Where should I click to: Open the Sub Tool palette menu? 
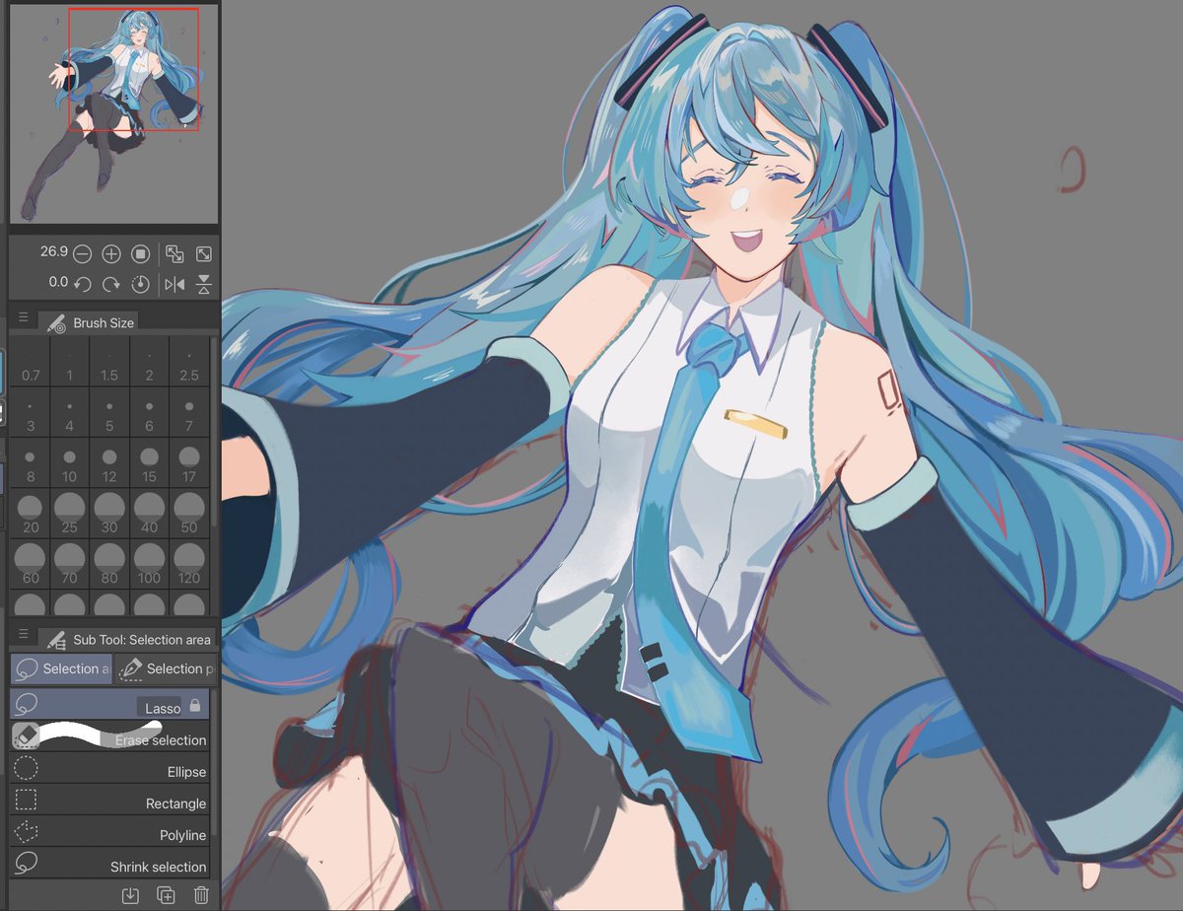23,636
